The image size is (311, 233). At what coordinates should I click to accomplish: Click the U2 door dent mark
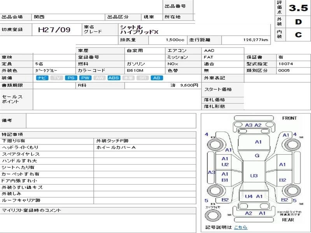point(225,164)
